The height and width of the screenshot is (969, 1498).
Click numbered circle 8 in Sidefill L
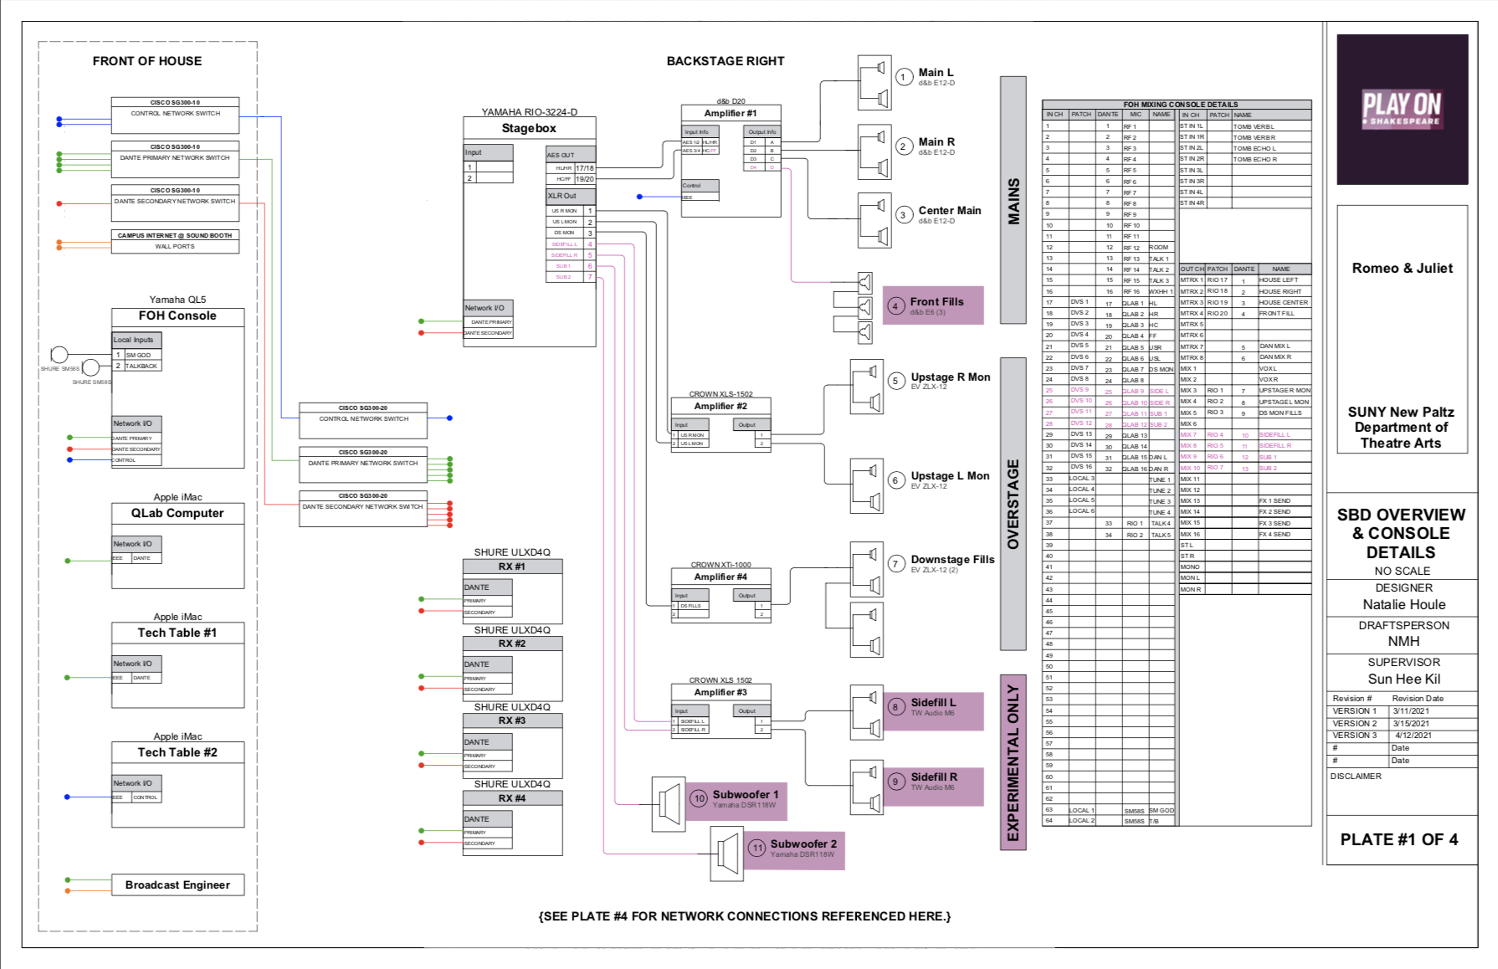tap(895, 707)
